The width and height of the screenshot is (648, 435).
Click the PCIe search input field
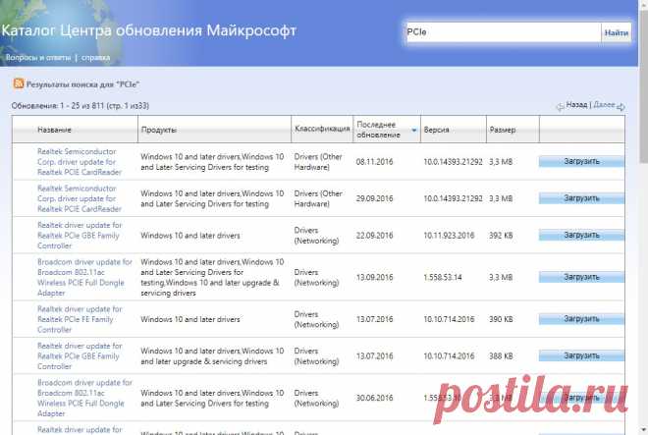[x=503, y=31]
